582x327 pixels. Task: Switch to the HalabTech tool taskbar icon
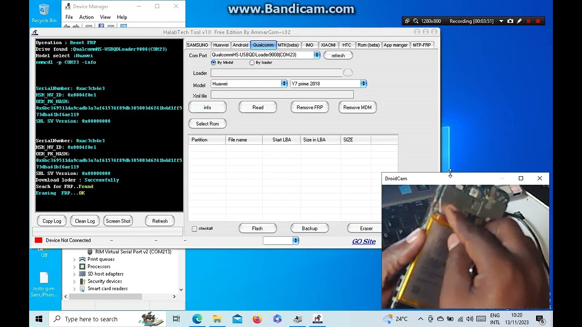point(317,319)
